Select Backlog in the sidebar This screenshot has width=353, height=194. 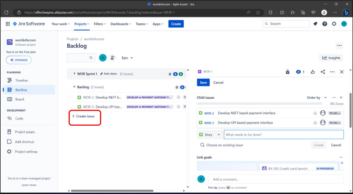[29, 90]
